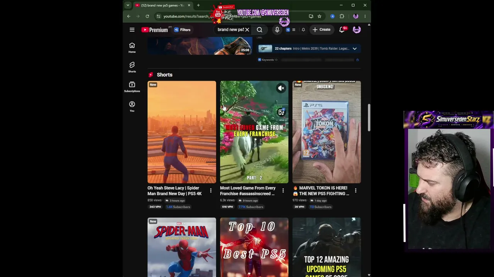Click the image overlay icon on Most Loved short

point(281,112)
